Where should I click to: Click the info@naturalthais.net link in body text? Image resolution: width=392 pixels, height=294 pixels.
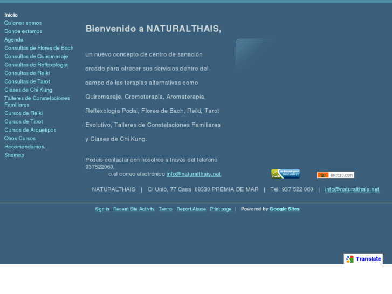tap(193, 174)
